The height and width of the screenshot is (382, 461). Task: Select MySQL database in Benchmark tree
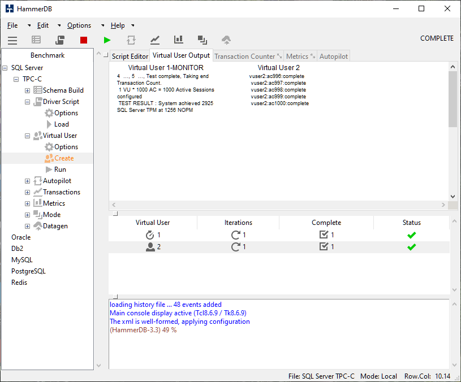click(x=21, y=260)
